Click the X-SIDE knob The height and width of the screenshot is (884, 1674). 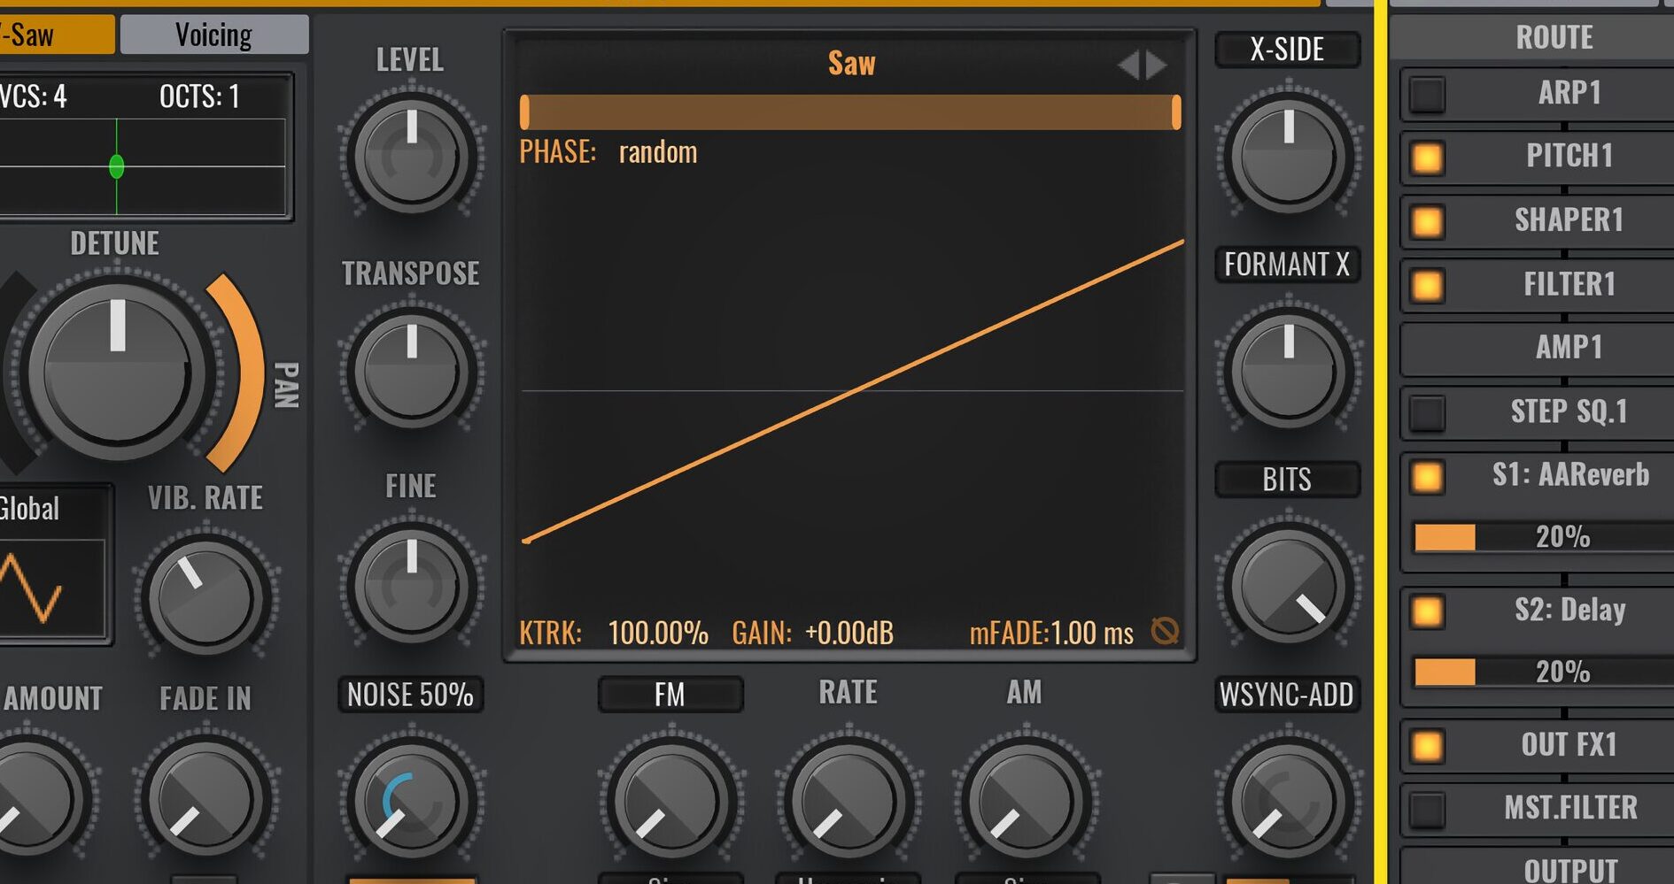point(1288,156)
